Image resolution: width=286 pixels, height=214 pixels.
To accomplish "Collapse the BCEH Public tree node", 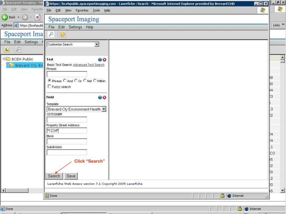I will (x=4, y=59).
